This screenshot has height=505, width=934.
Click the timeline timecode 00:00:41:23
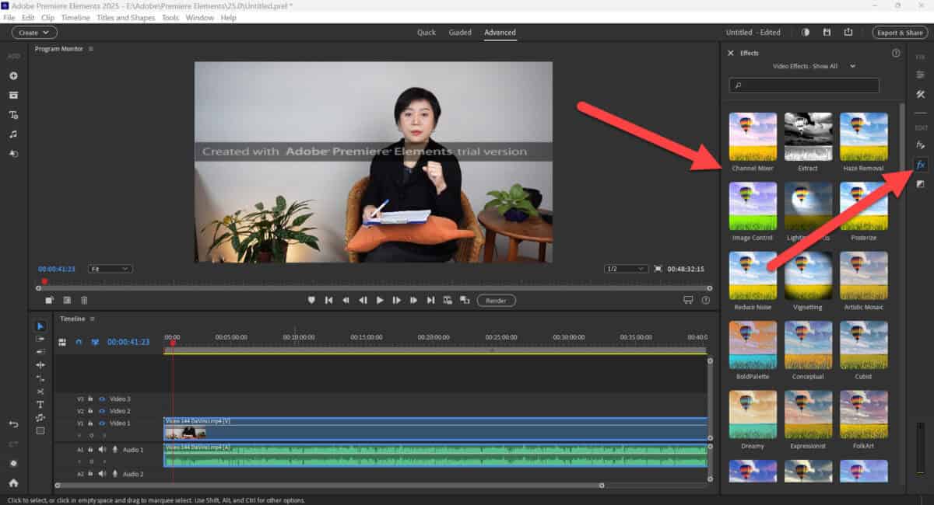coord(128,342)
